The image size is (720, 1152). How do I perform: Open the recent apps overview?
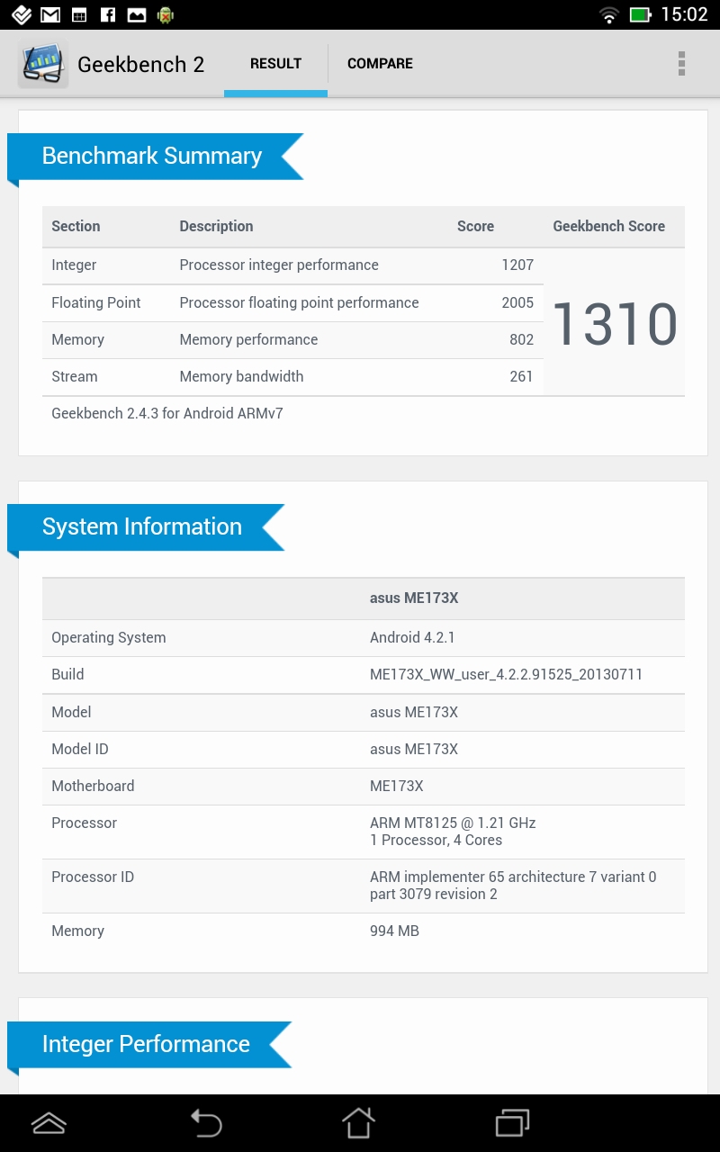tap(513, 1123)
